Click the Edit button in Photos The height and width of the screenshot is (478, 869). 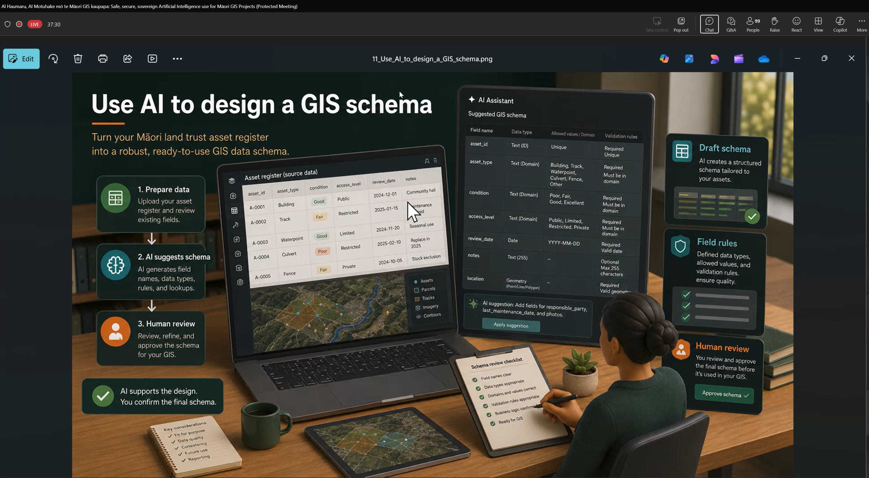coord(21,59)
